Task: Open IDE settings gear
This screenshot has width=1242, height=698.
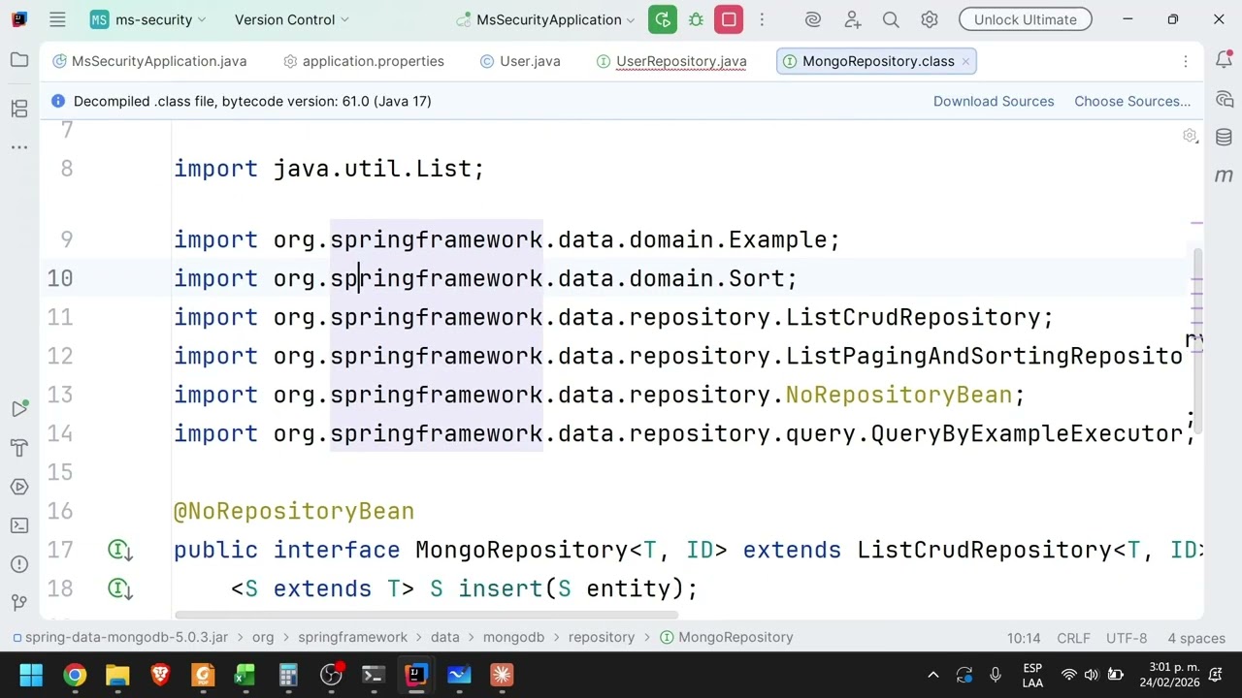Action: tap(930, 19)
